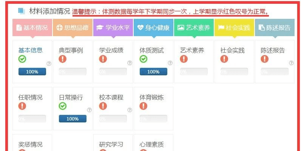Go to the 身心健康 tab
The image size is (301, 151).
[x=153, y=27]
